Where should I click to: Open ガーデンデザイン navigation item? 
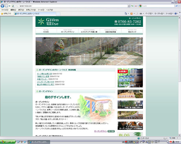[68, 31]
